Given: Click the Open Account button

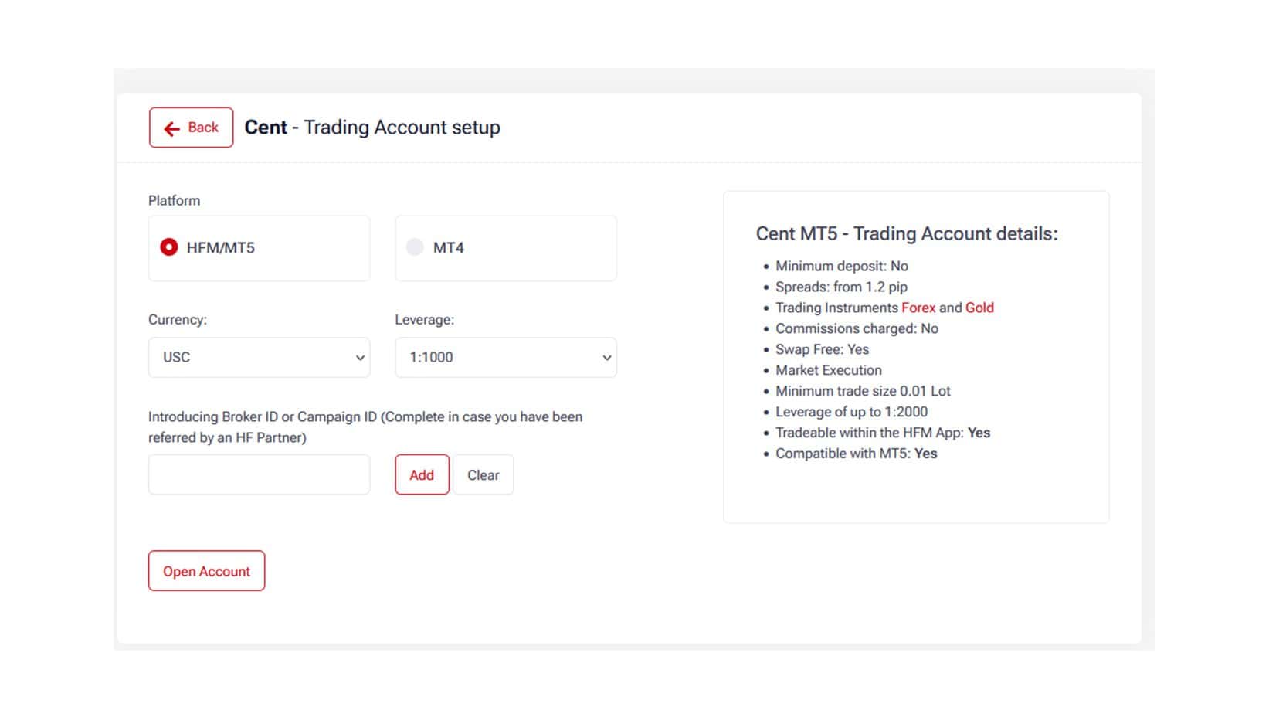Looking at the screenshot, I should 206,571.
